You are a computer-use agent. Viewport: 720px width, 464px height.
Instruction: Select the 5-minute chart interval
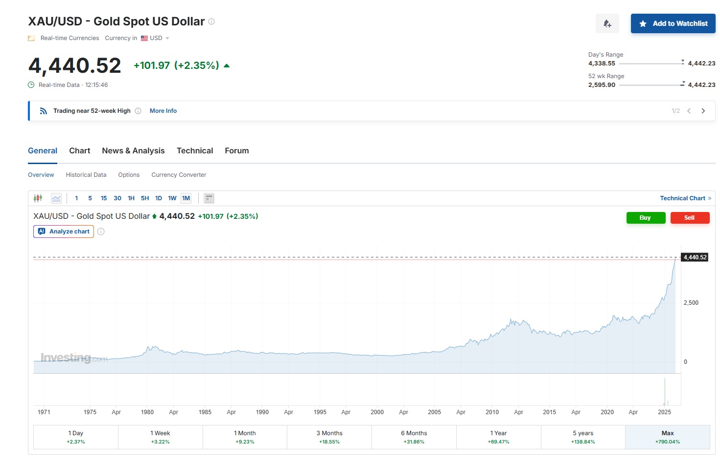(90, 198)
